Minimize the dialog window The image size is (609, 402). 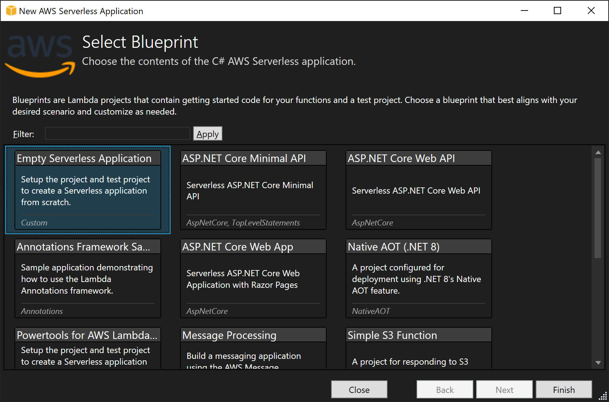click(524, 11)
